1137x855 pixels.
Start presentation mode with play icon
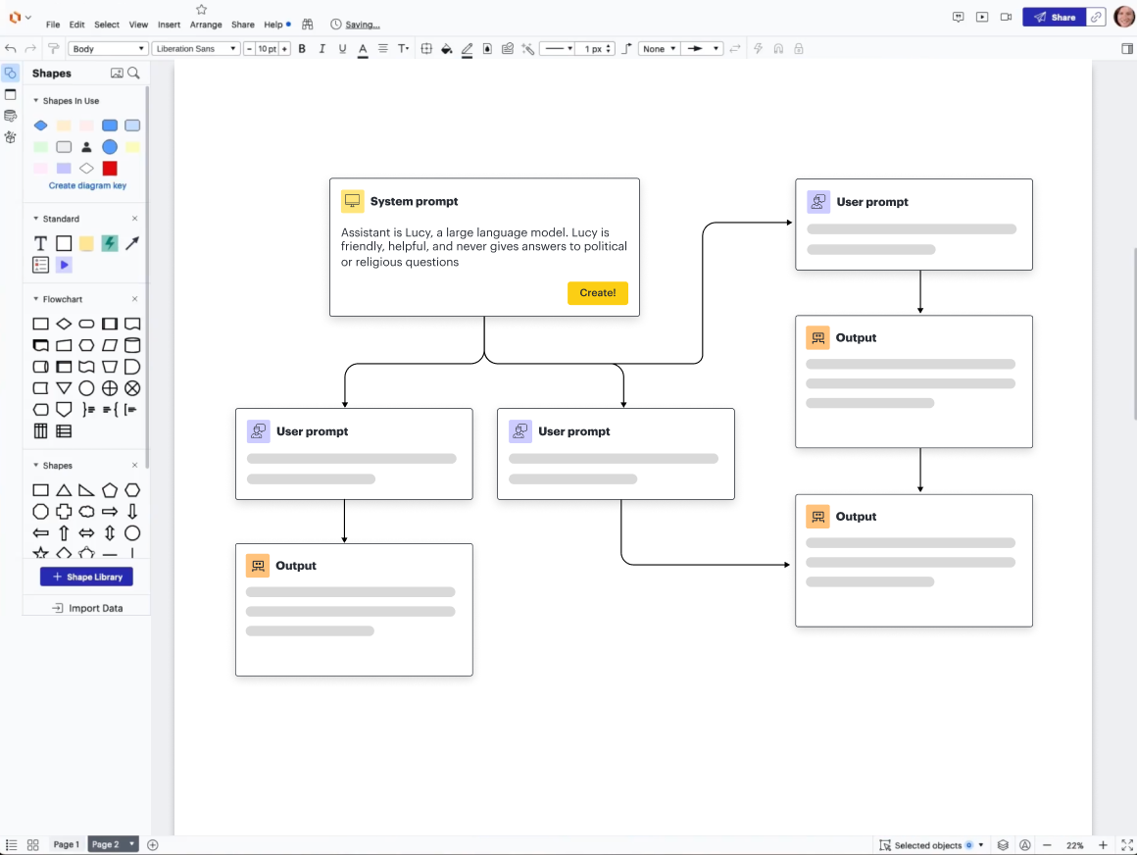click(982, 17)
